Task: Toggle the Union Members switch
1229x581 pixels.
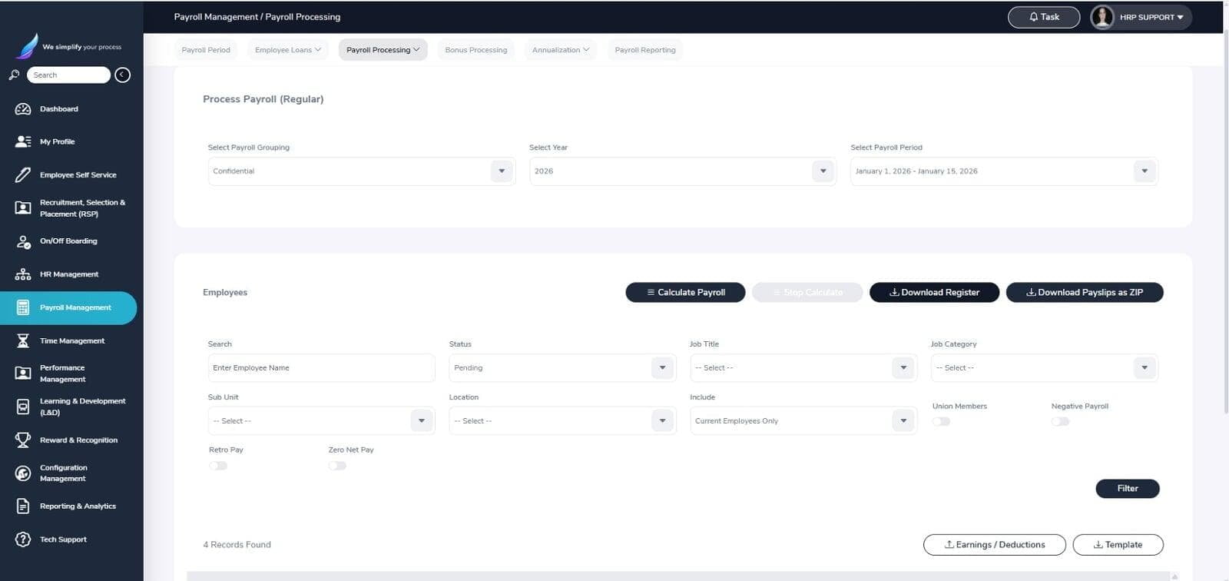Action: pyautogui.click(x=941, y=421)
